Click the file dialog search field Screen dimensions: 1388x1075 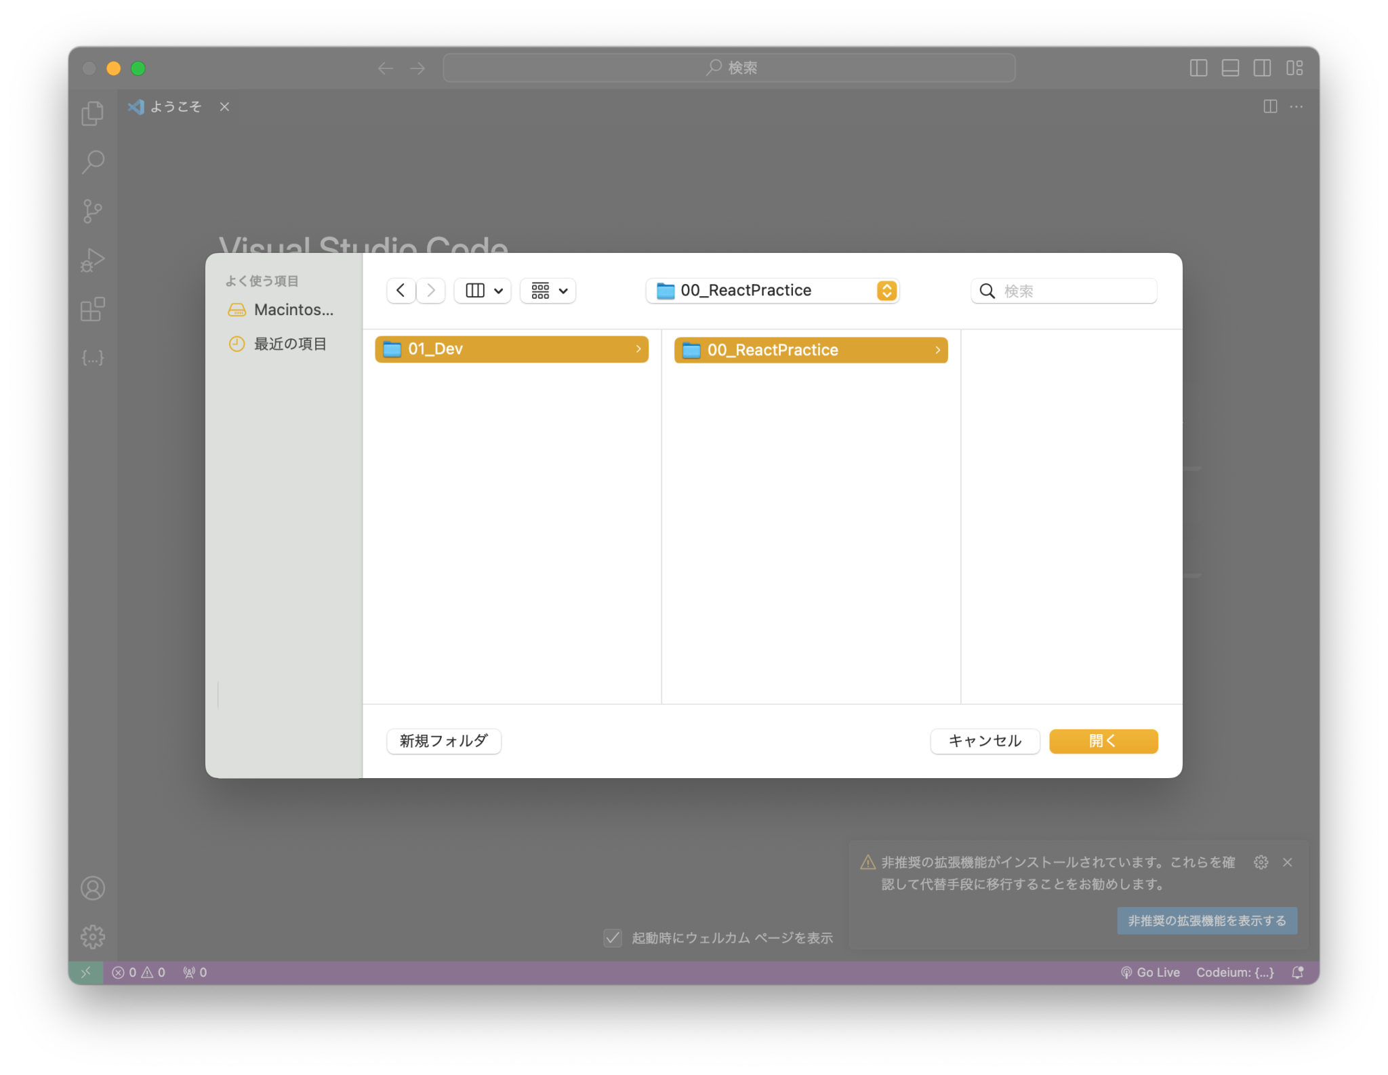1063,291
